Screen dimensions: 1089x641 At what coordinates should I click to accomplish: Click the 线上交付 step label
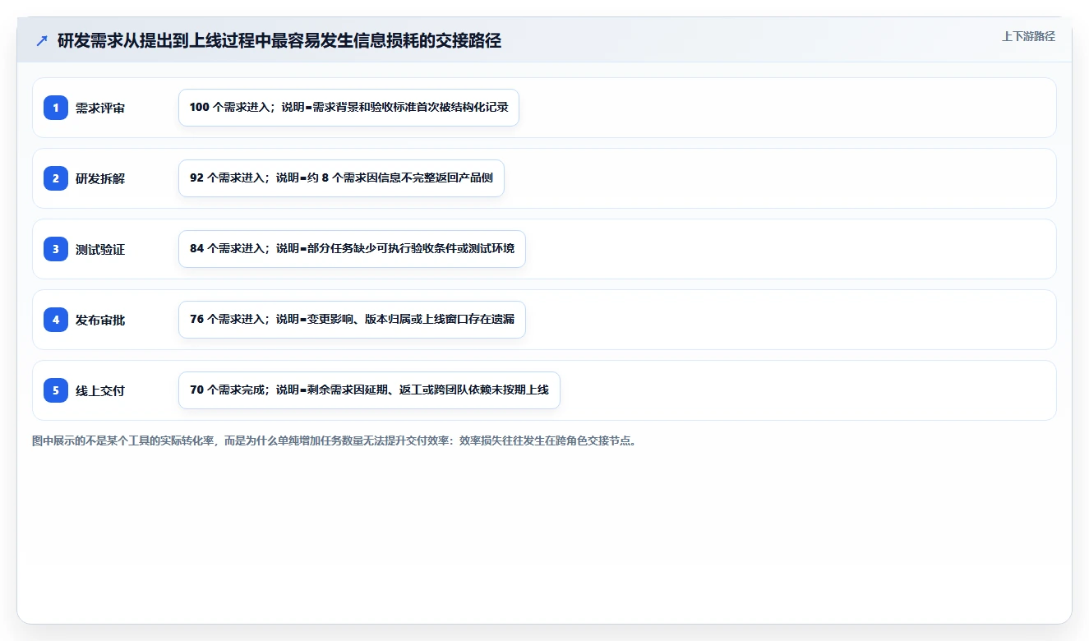coord(100,390)
